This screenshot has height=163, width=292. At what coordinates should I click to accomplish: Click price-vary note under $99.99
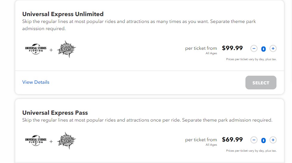click(x=251, y=59)
